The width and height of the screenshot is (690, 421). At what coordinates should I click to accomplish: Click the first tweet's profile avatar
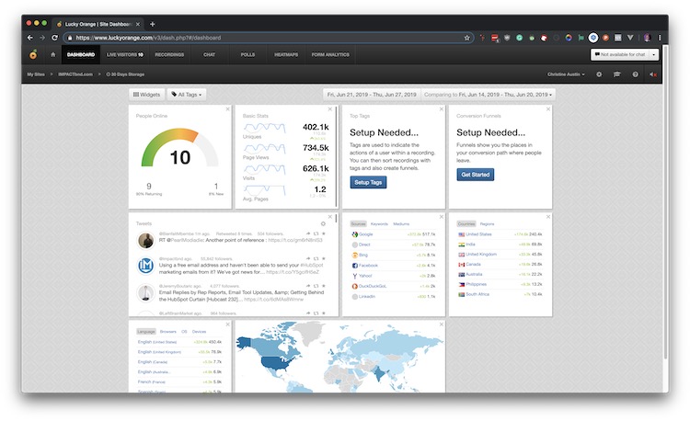click(x=146, y=241)
